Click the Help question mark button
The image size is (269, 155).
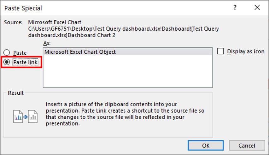tap(235, 8)
